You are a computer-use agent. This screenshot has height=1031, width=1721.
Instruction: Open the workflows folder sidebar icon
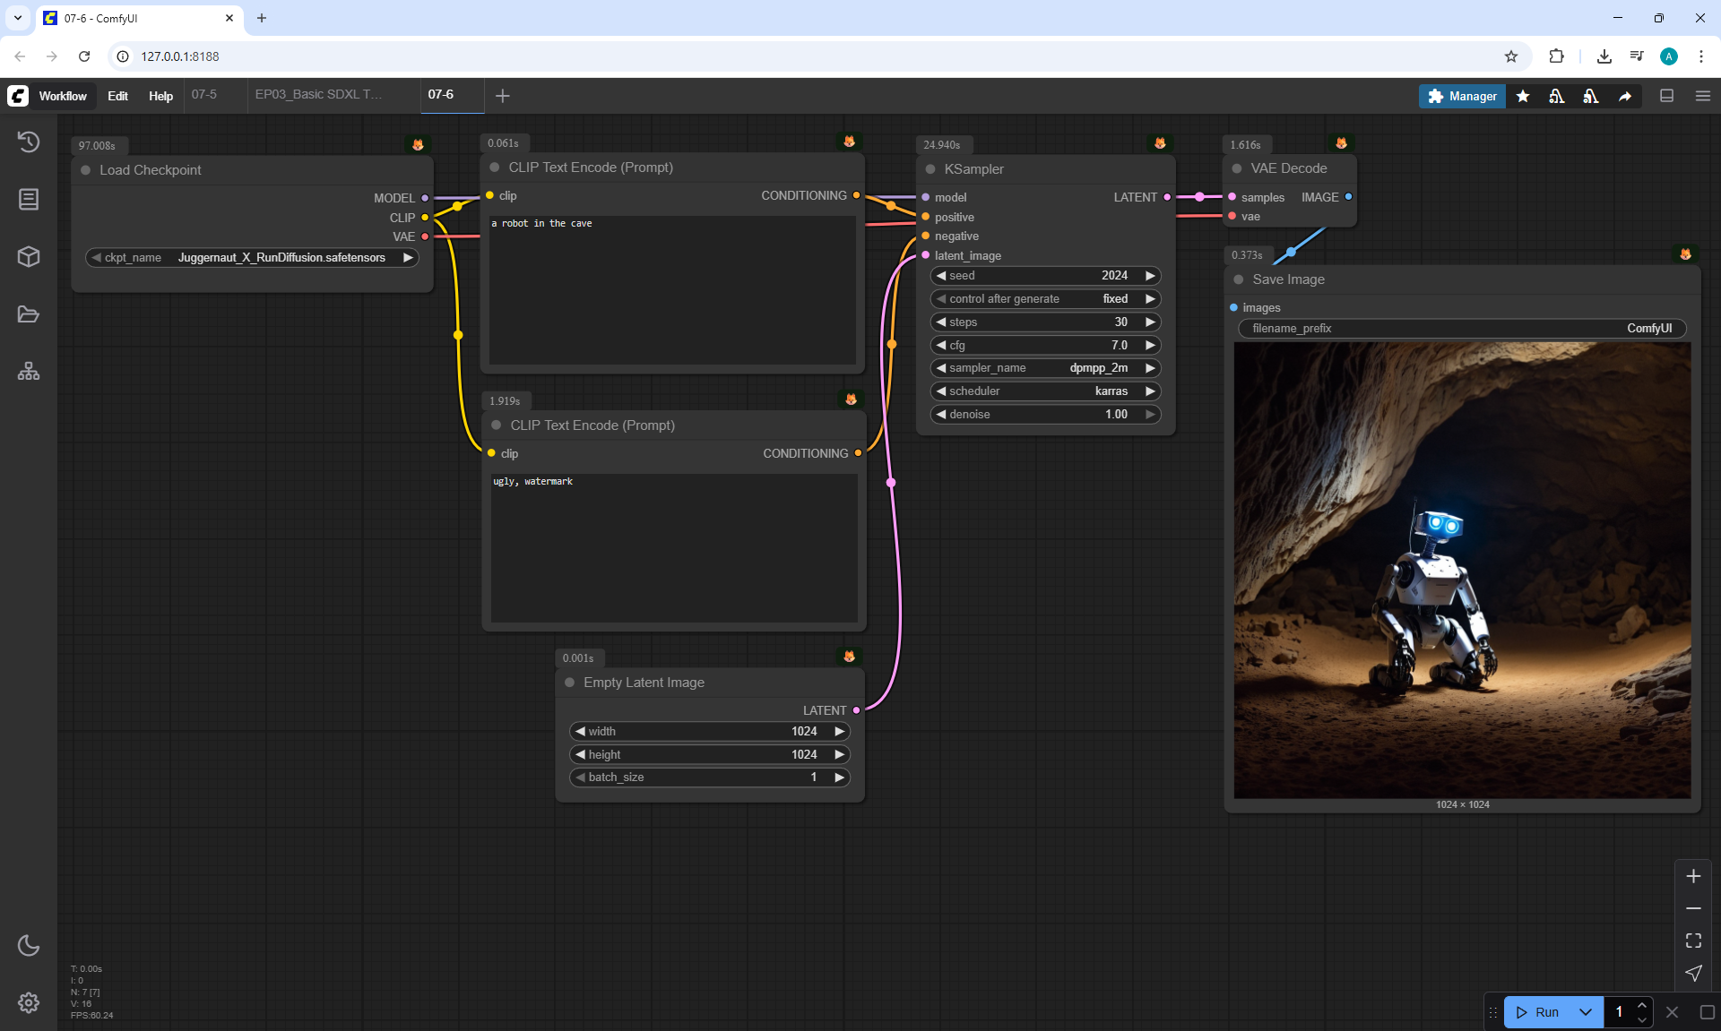pyautogui.click(x=29, y=314)
